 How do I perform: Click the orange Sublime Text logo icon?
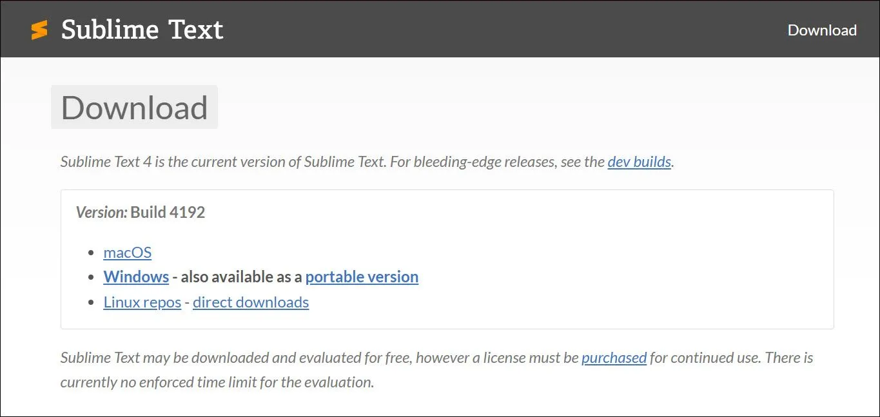[39, 30]
